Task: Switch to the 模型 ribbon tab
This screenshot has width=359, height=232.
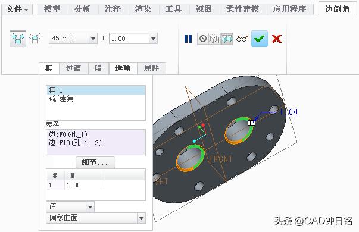Action: coord(52,10)
